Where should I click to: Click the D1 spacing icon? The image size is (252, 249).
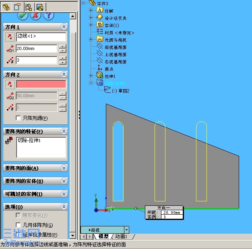click(10, 49)
